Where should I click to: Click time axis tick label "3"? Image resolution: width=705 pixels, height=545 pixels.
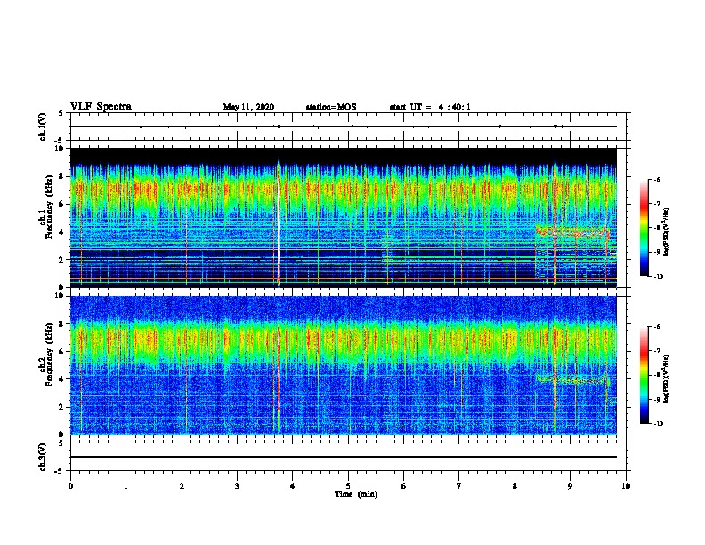tap(237, 486)
